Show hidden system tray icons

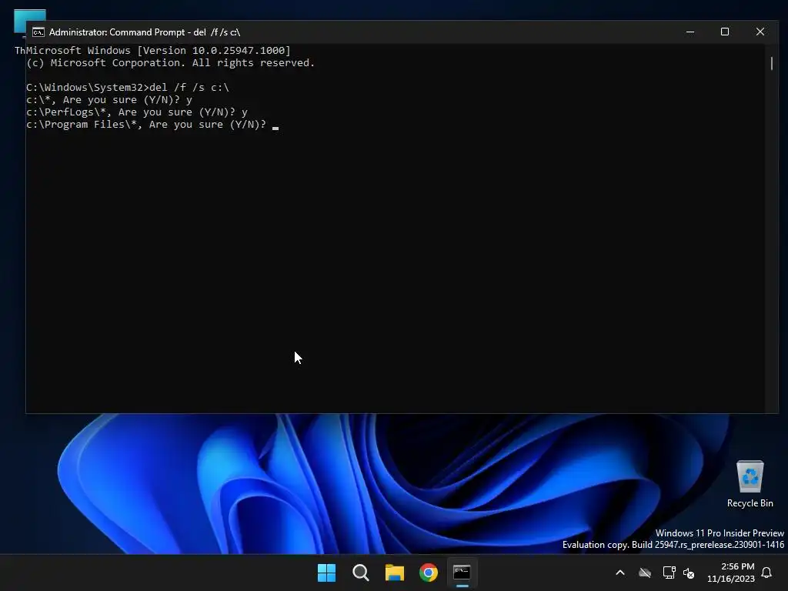tap(620, 573)
